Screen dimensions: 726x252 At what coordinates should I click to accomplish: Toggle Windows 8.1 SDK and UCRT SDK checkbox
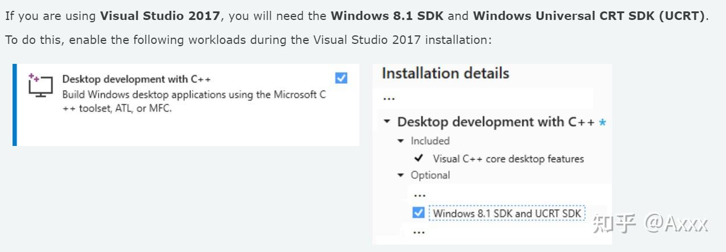419,213
